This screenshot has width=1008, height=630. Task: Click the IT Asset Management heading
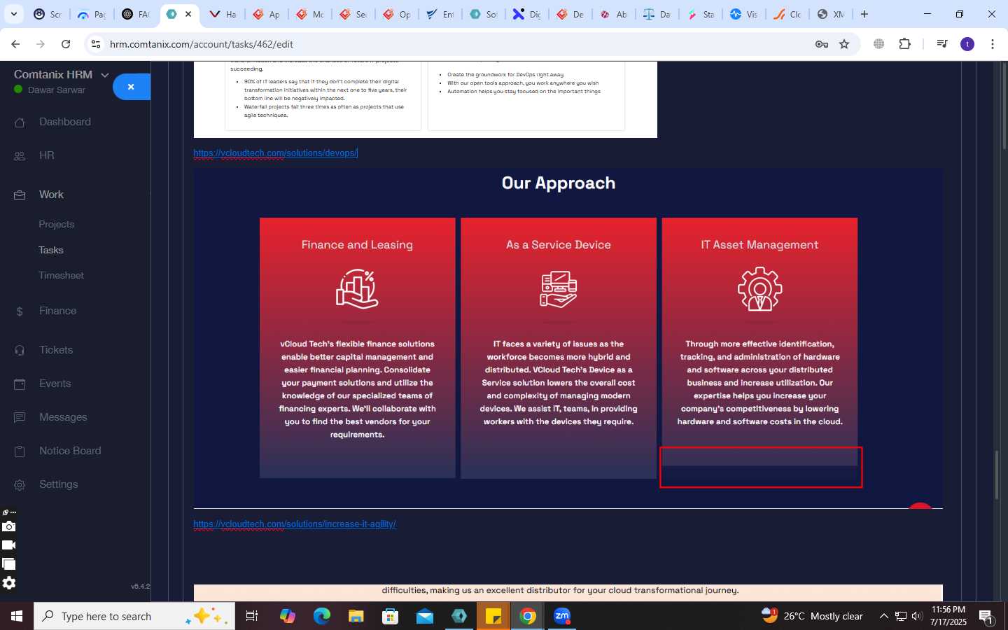pyautogui.click(x=759, y=245)
